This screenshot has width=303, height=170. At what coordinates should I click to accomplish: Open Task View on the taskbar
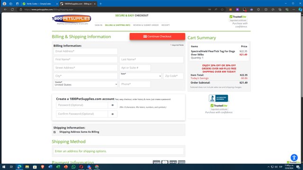[11, 167]
